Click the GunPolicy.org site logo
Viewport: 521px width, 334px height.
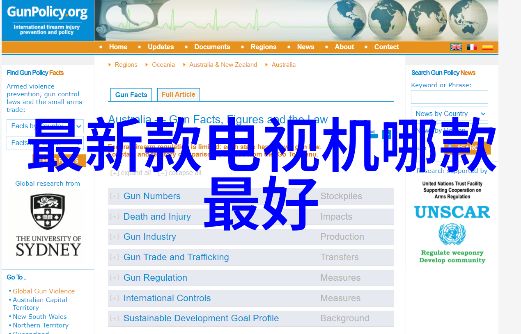pyautogui.click(x=47, y=20)
